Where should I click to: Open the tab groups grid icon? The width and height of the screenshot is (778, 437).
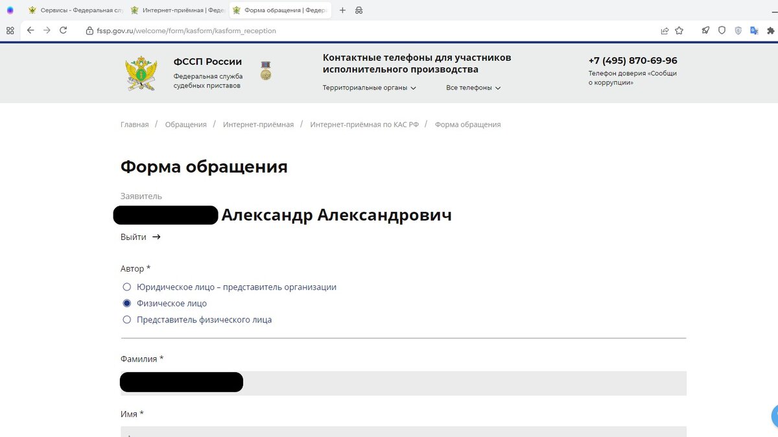tap(10, 30)
